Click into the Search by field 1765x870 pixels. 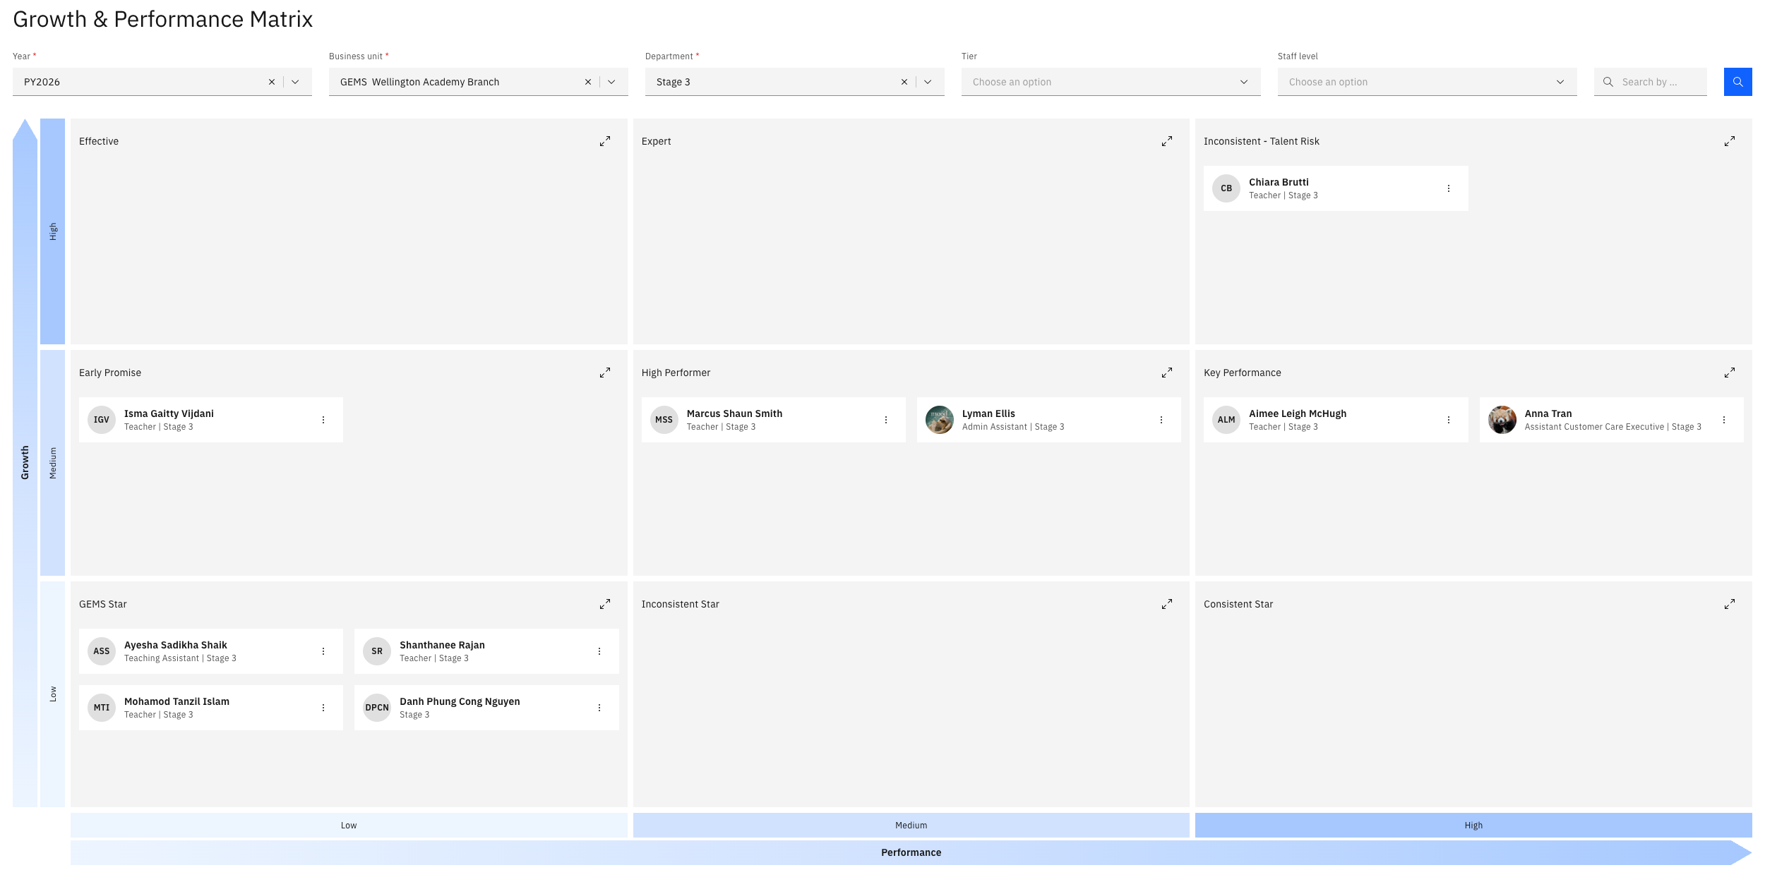[1651, 82]
